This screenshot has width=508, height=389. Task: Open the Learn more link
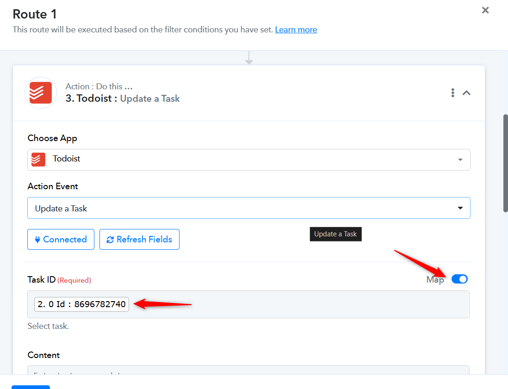point(296,30)
